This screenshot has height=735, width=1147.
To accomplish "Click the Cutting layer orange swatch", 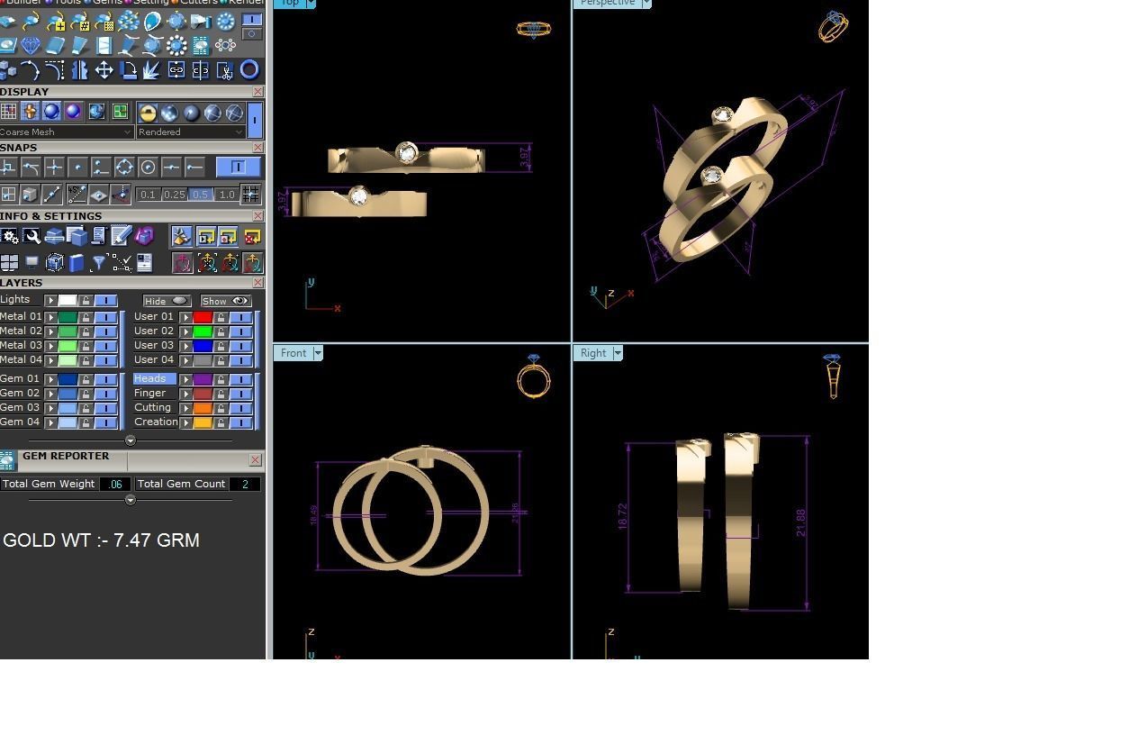I will (x=203, y=408).
